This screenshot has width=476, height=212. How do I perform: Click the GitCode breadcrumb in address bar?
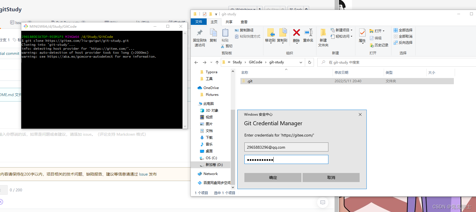[255, 62]
